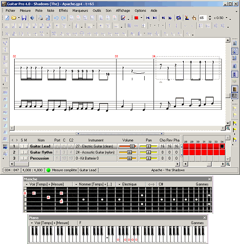The height and width of the screenshot is (244, 240).
Task: Open the Affichage menu
Action: point(123,11)
